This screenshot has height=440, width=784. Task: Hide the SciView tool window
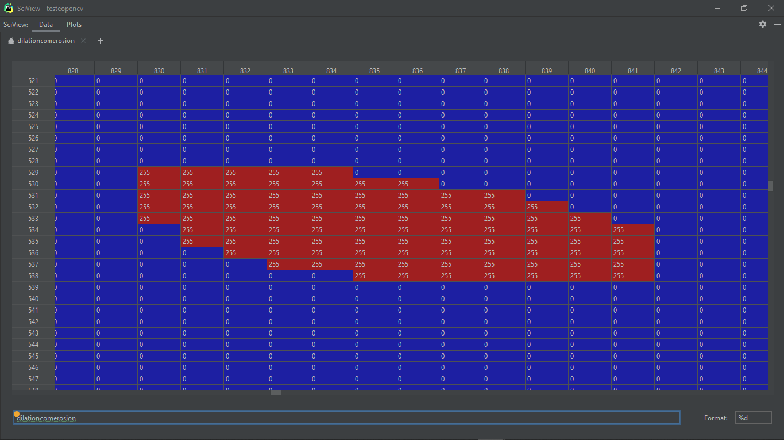point(778,24)
